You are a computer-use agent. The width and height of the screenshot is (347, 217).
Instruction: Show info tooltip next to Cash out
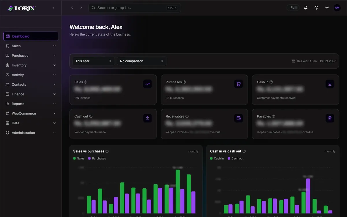point(91,116)
